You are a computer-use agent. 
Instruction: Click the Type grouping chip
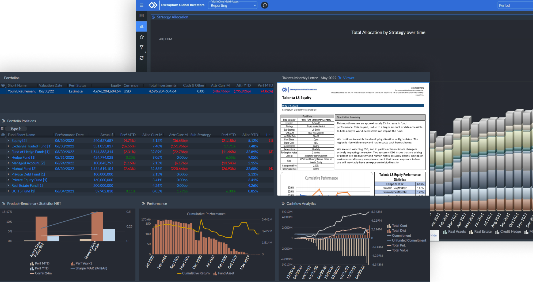pos(16,129)
